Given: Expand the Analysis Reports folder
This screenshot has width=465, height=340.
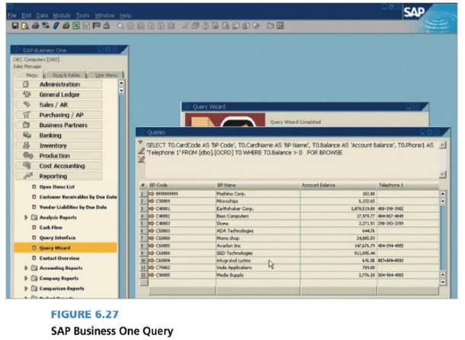Looking at the screenshot, I should pyautogui.click(x=26, y=218).
